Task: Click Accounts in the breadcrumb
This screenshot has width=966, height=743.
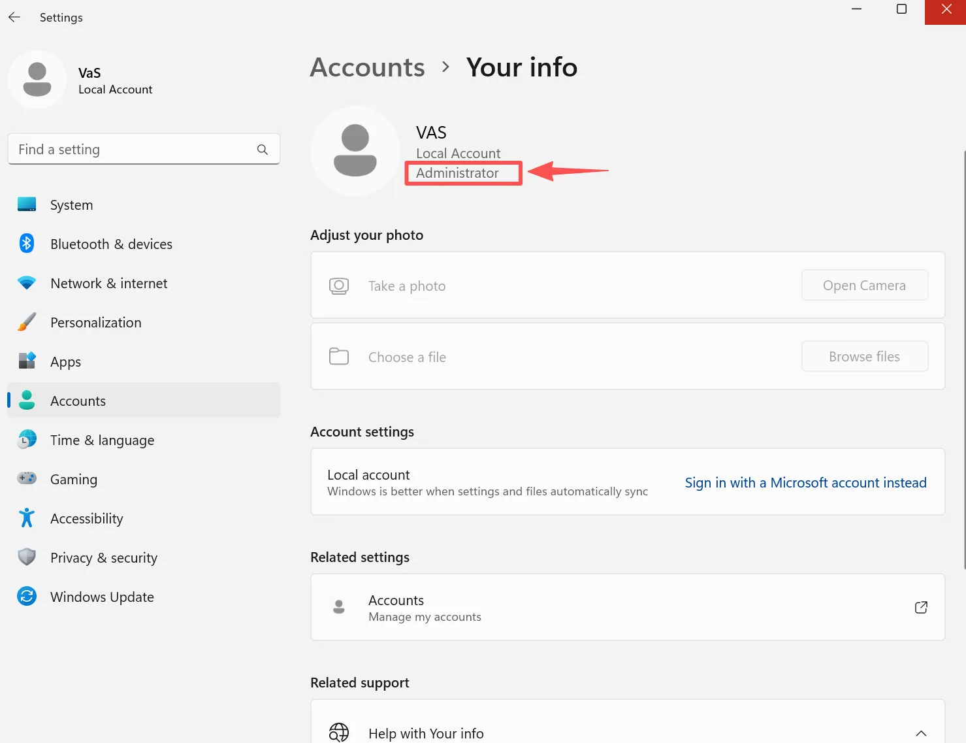Action: coord(367,67)
